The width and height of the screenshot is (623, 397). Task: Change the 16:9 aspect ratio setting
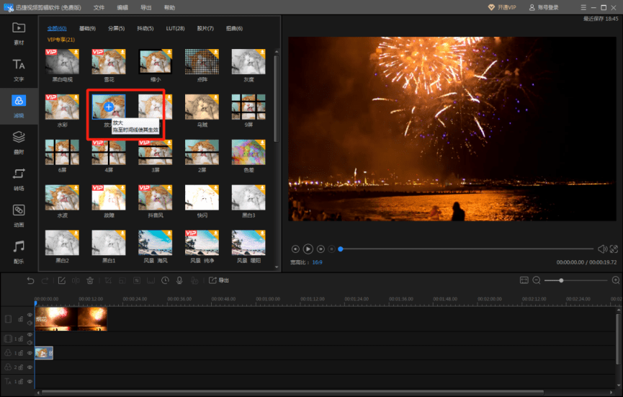pyautogui.click(x=317, y=263)
